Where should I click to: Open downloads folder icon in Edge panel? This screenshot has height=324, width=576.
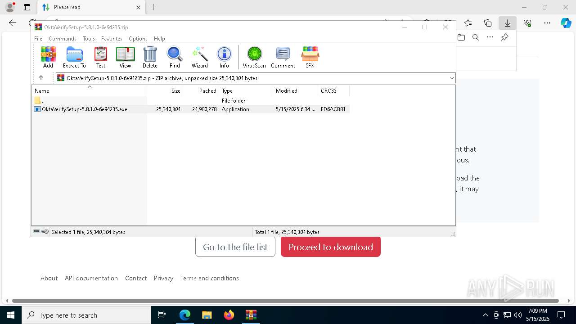[x=461, y=37]
